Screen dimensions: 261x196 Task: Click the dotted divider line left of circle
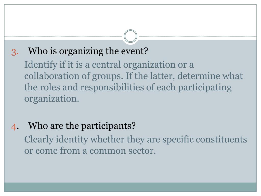tap(63, 36)
